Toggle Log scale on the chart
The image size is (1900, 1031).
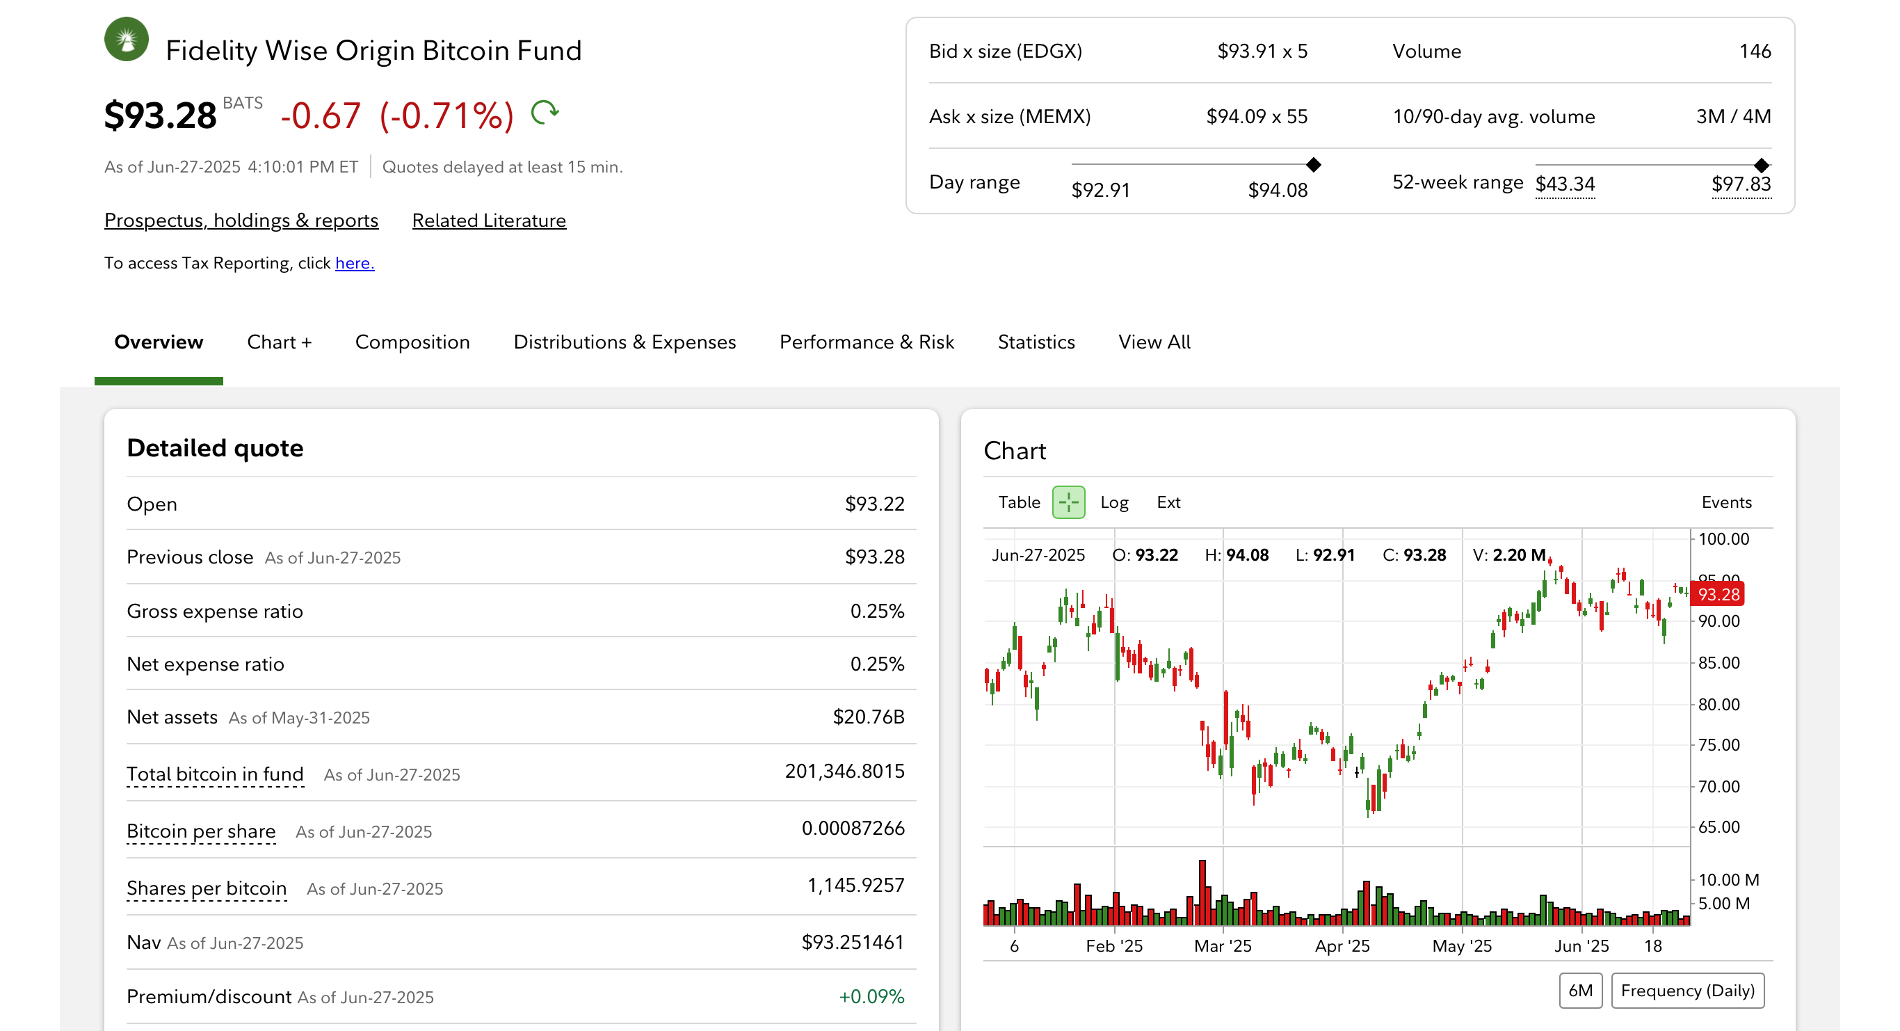point(1113,502)
